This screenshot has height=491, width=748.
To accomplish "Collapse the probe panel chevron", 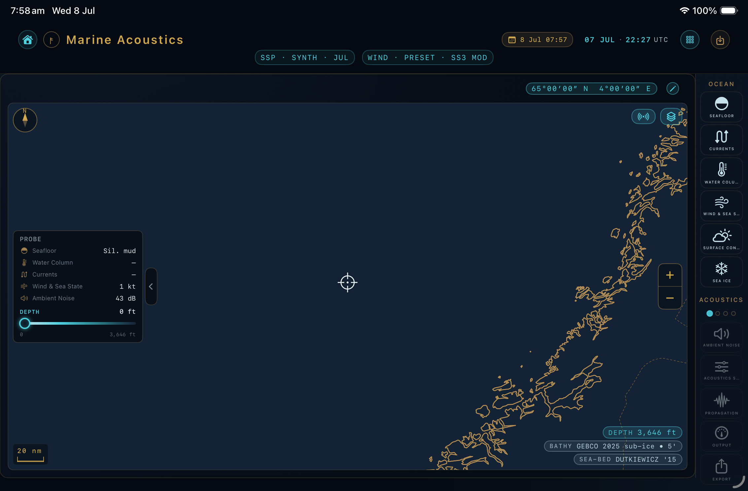I will click(x=151, y=286).
